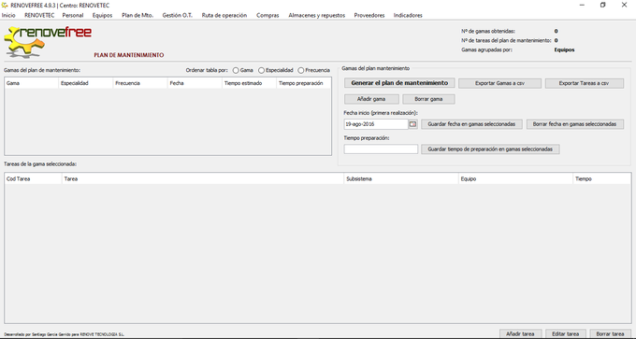Image resolution: width=636 pixels, height=339 pixels.
Task: Click the Frecuencia column header
Action: [x=140, y=83]
